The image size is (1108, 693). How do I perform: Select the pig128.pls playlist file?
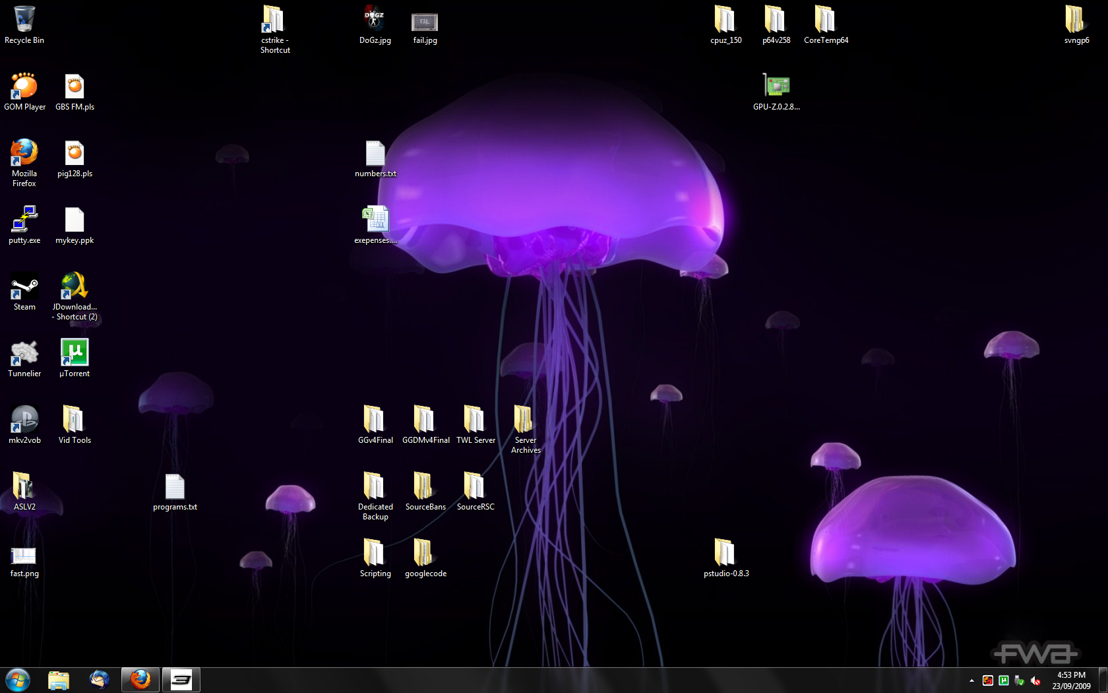[75, 158]
